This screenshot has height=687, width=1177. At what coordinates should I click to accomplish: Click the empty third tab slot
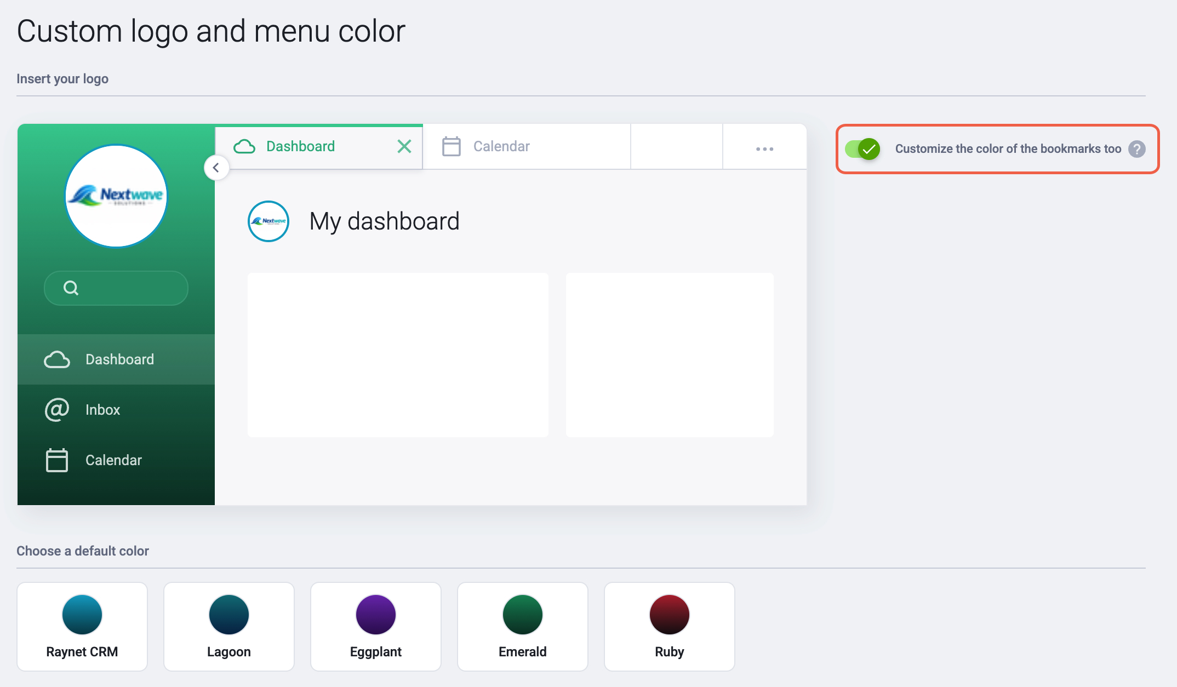click(x=677, y=147)
